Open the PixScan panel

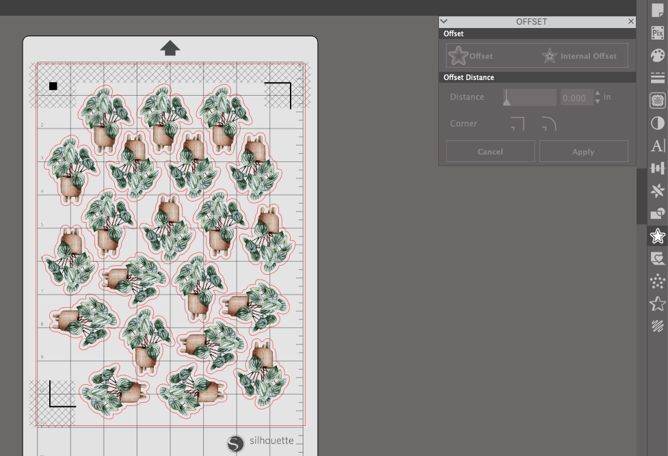click(x=657, y=32)
